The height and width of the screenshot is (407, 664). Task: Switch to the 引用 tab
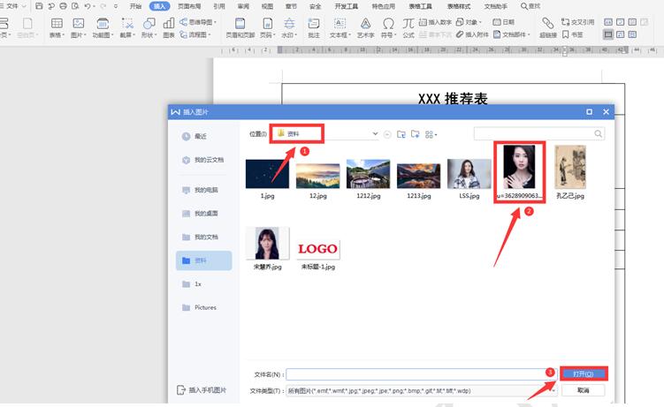219,6
